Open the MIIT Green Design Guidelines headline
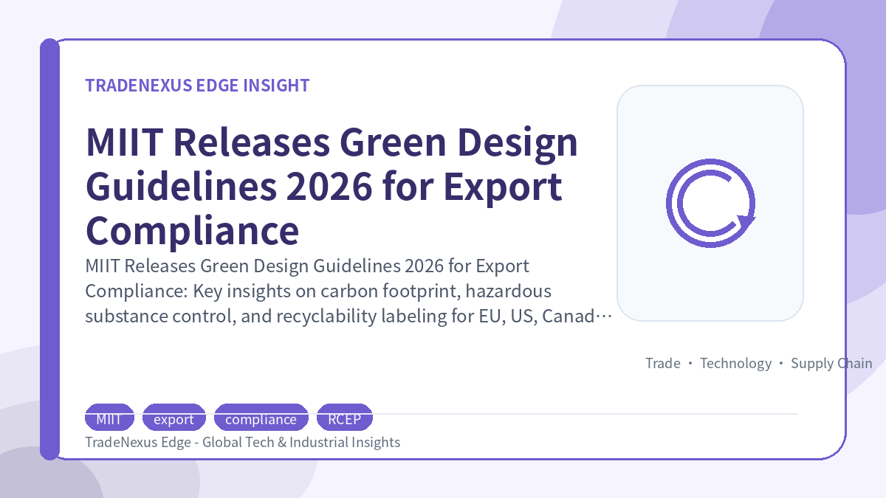Image resolution: width=886 pixels, height=498 pixels. (332, 187)
